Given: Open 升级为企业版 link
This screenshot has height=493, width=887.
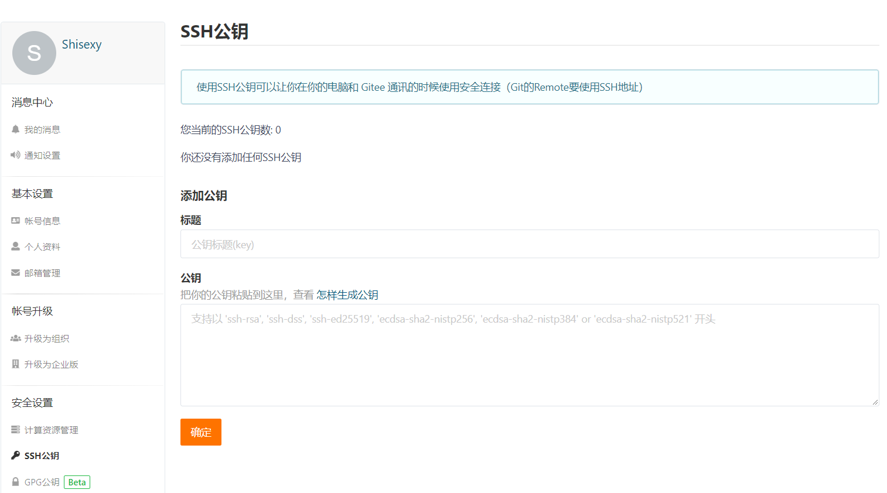Looking at the screenshot, I should (51, 364).
